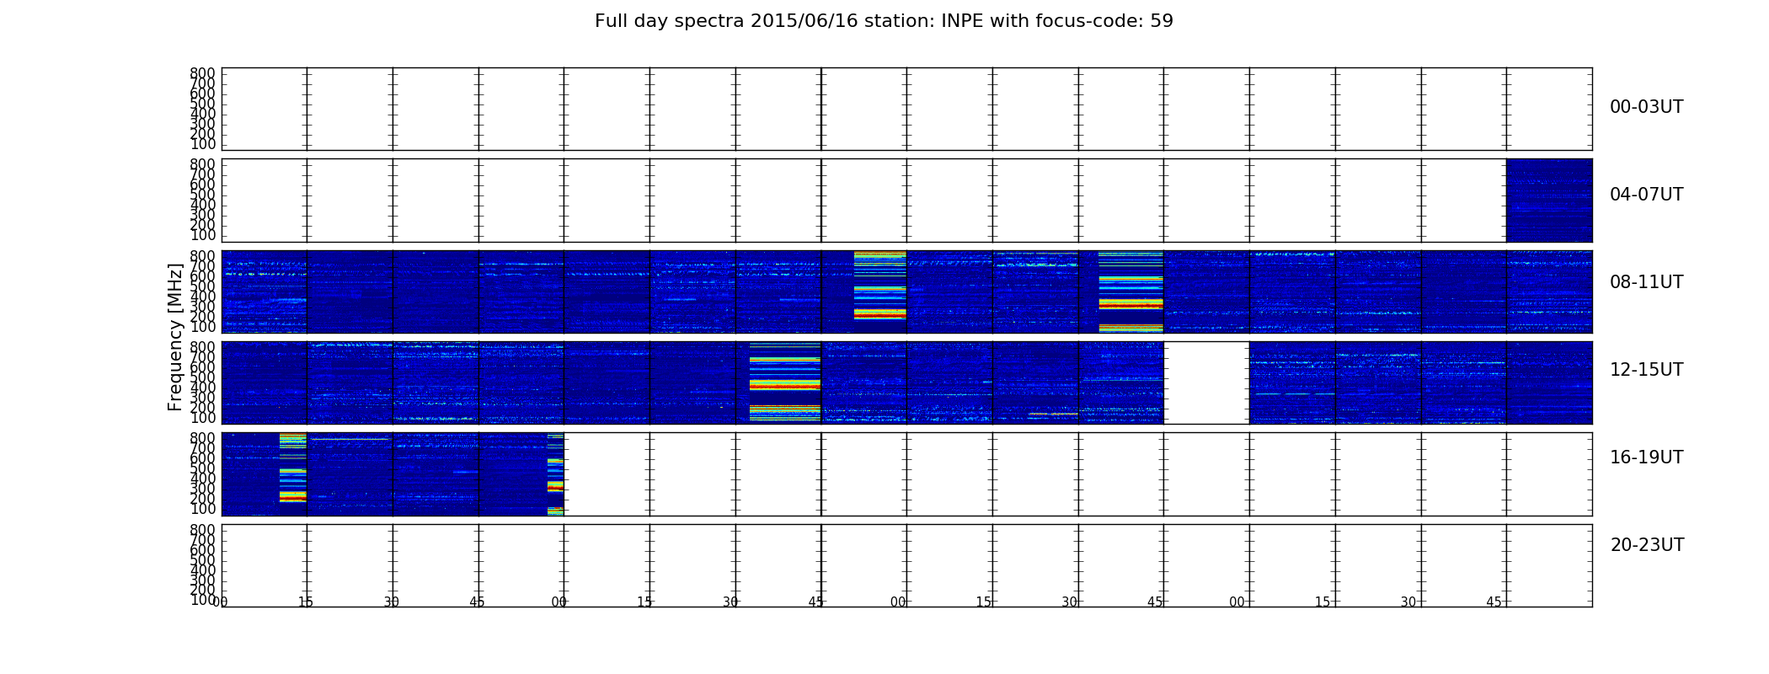Select the '04-07UT' row label
This screenshot has height=674, width=1769.
coord(1646,195)
